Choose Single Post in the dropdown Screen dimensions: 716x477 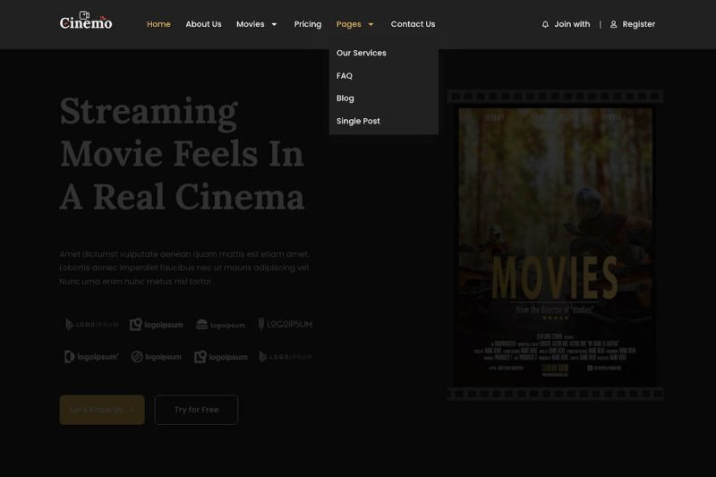(x=358, y=121)
